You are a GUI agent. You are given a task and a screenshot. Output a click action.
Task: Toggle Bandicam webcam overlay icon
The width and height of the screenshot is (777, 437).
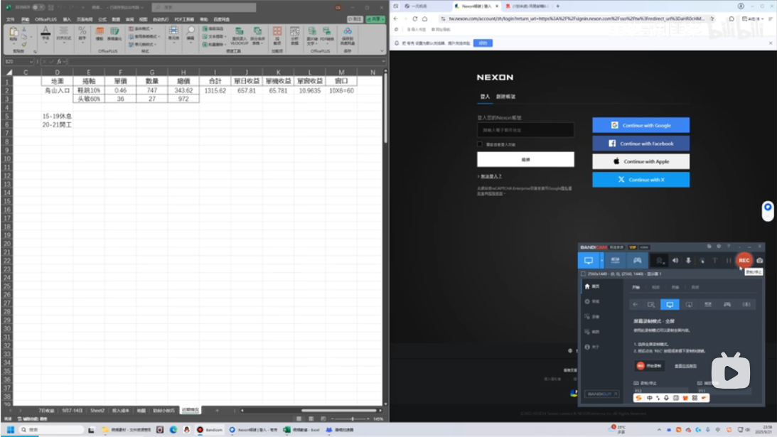660,261
